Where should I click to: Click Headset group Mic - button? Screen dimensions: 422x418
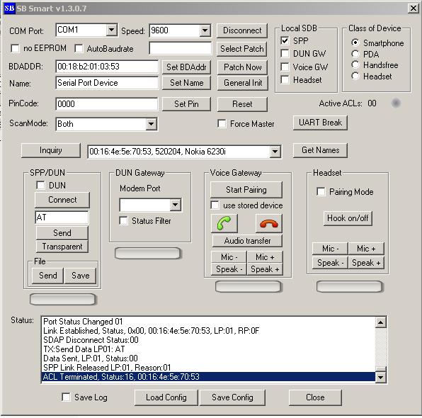tap(330, 249)
